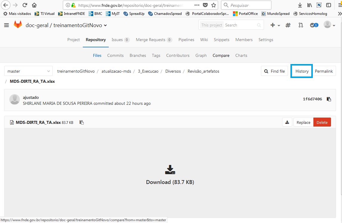342x223 pixels.
Task: Click the Delete button
Action: point(322,122)
